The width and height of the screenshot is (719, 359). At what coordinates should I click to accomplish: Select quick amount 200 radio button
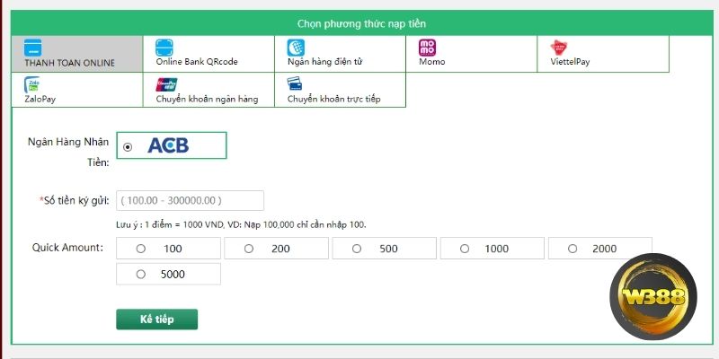[249, 249]
